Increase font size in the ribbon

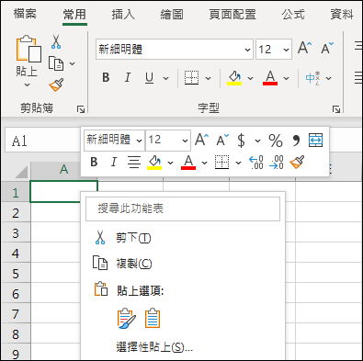[304, 49]
